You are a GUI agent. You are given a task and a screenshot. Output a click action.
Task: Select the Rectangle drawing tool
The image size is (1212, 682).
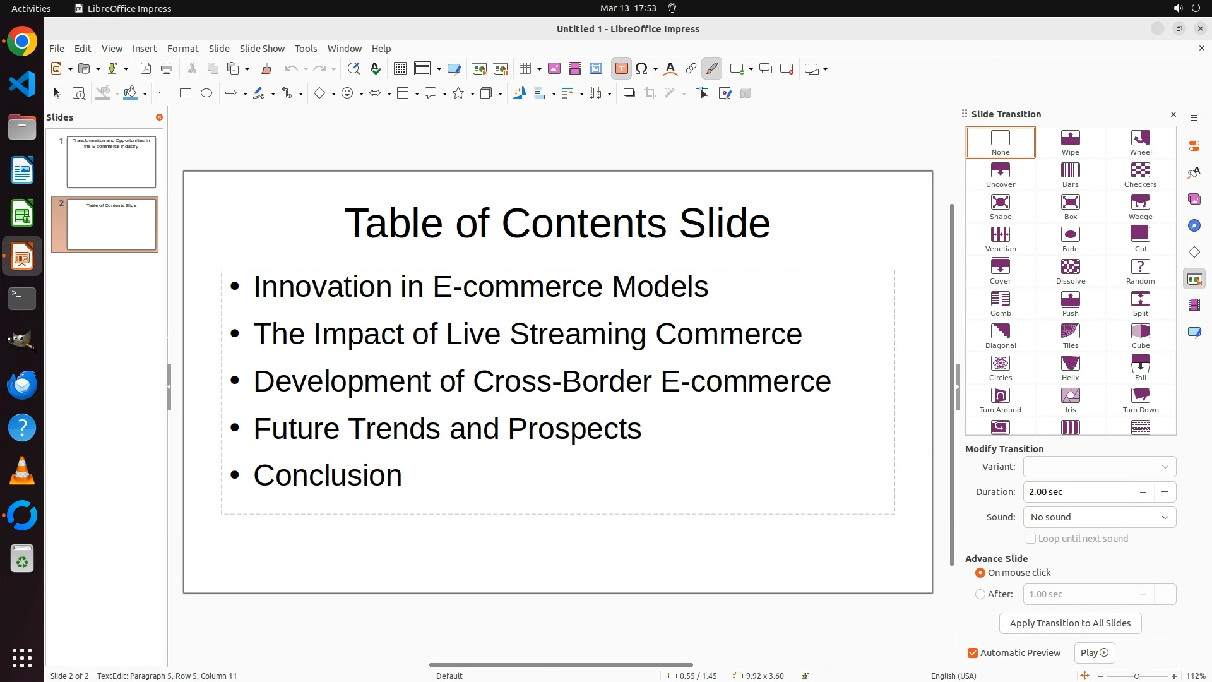186,93
